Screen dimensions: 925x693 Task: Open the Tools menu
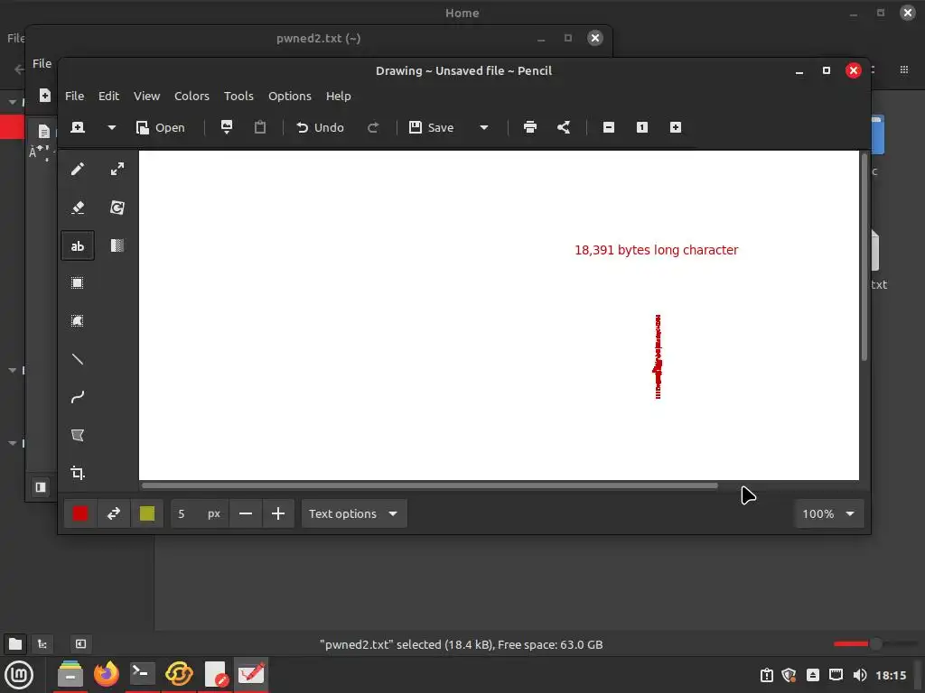(x=238, y=96)
